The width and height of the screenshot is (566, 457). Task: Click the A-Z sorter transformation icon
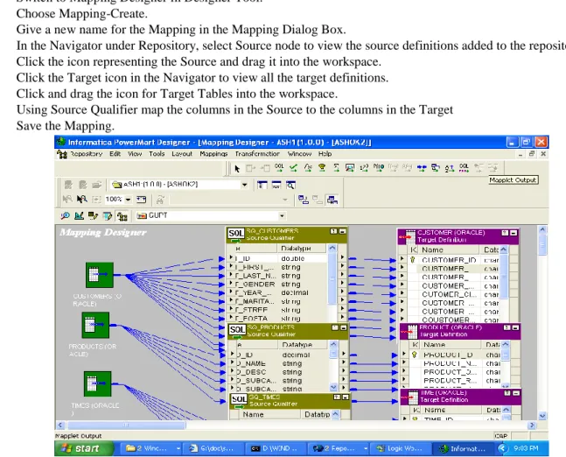[x=450, y=167]
